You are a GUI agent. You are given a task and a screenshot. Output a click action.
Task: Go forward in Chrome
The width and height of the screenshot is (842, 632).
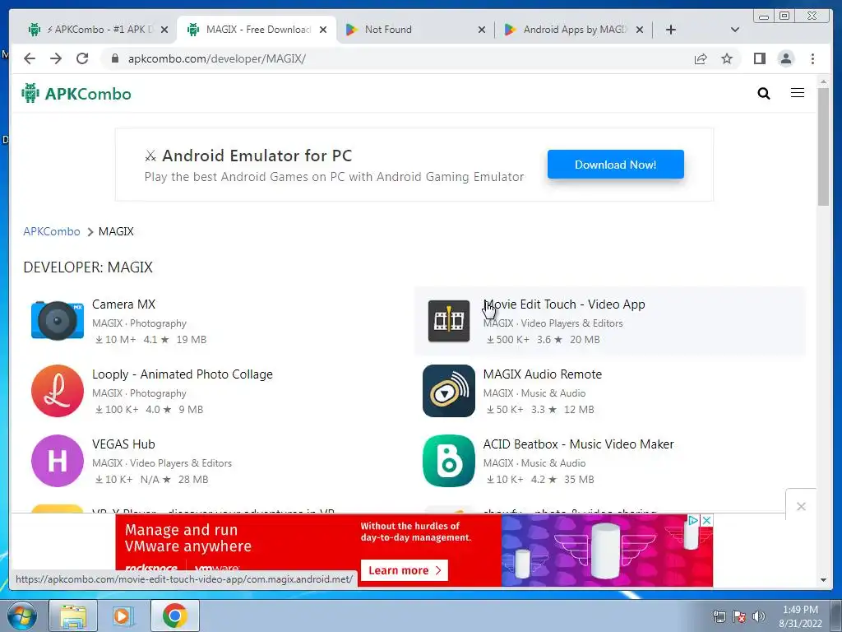[56, 58]
